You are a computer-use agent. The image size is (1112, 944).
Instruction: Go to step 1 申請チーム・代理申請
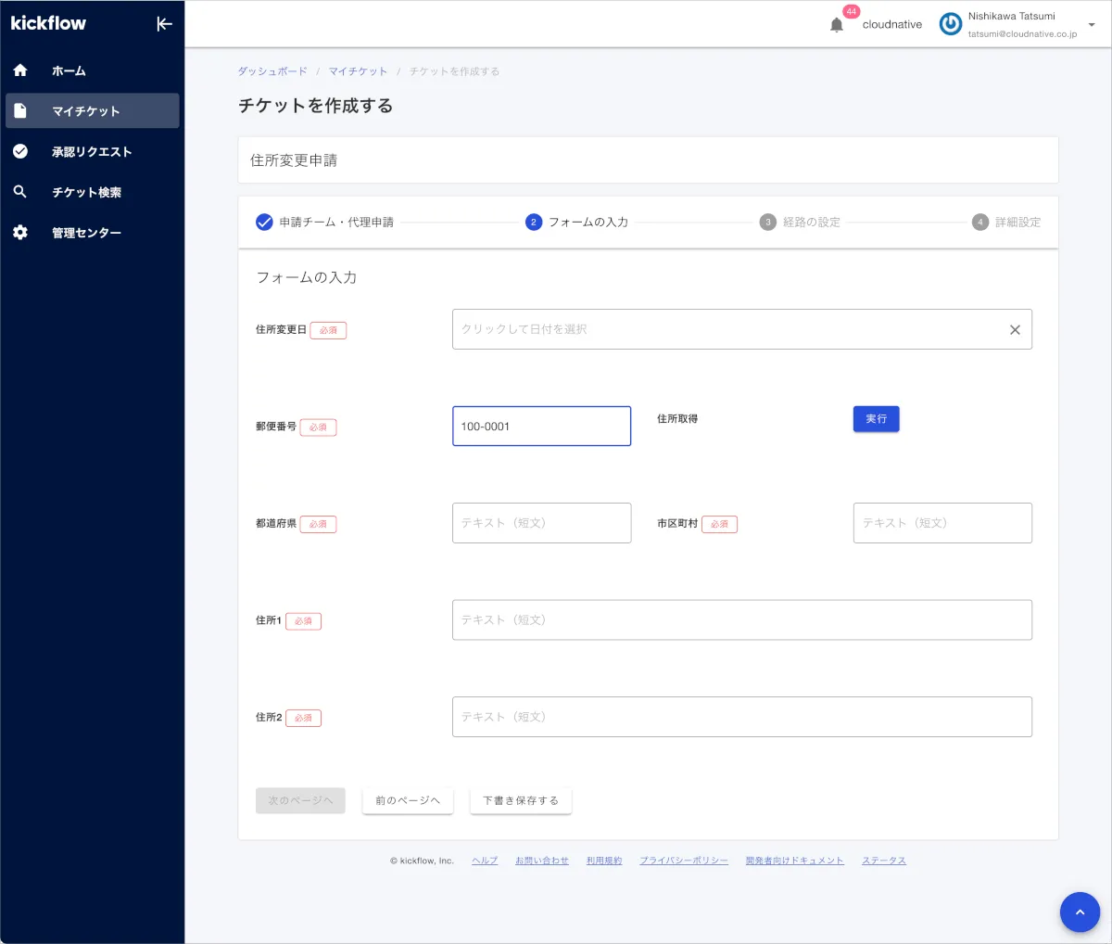(x=325, y=223)
